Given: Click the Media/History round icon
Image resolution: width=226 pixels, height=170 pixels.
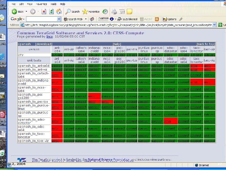Looking at the screenshot, I should coord(105,12).
